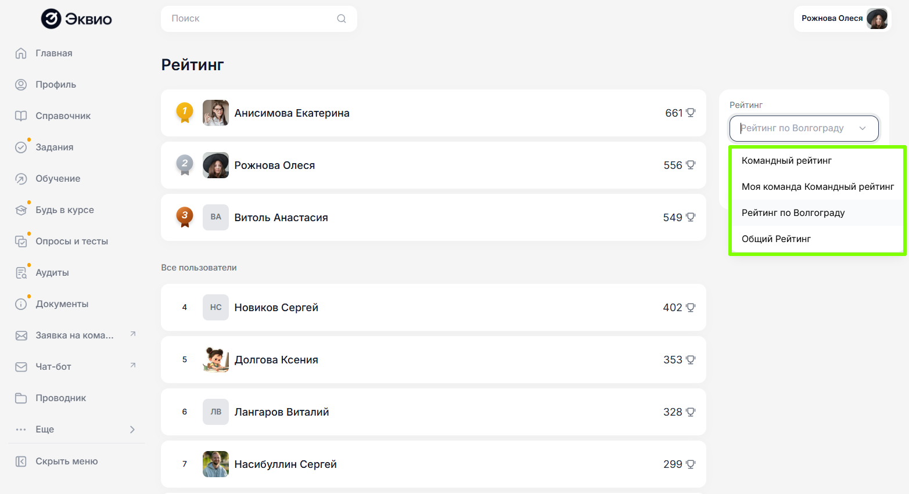
Task: Click Анисимова Екатерина's avatar thumbnail
Action: click(x=215, y=113)
